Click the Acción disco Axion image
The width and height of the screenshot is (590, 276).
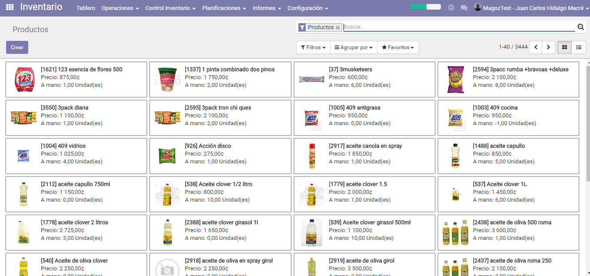[167, 156]
